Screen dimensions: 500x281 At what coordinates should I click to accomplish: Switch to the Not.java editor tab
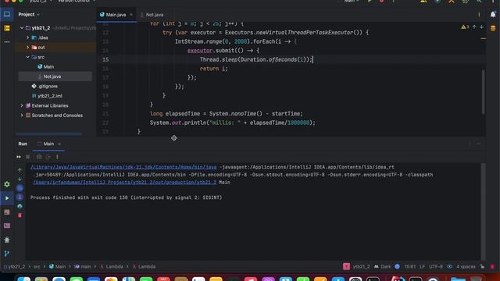152,15
